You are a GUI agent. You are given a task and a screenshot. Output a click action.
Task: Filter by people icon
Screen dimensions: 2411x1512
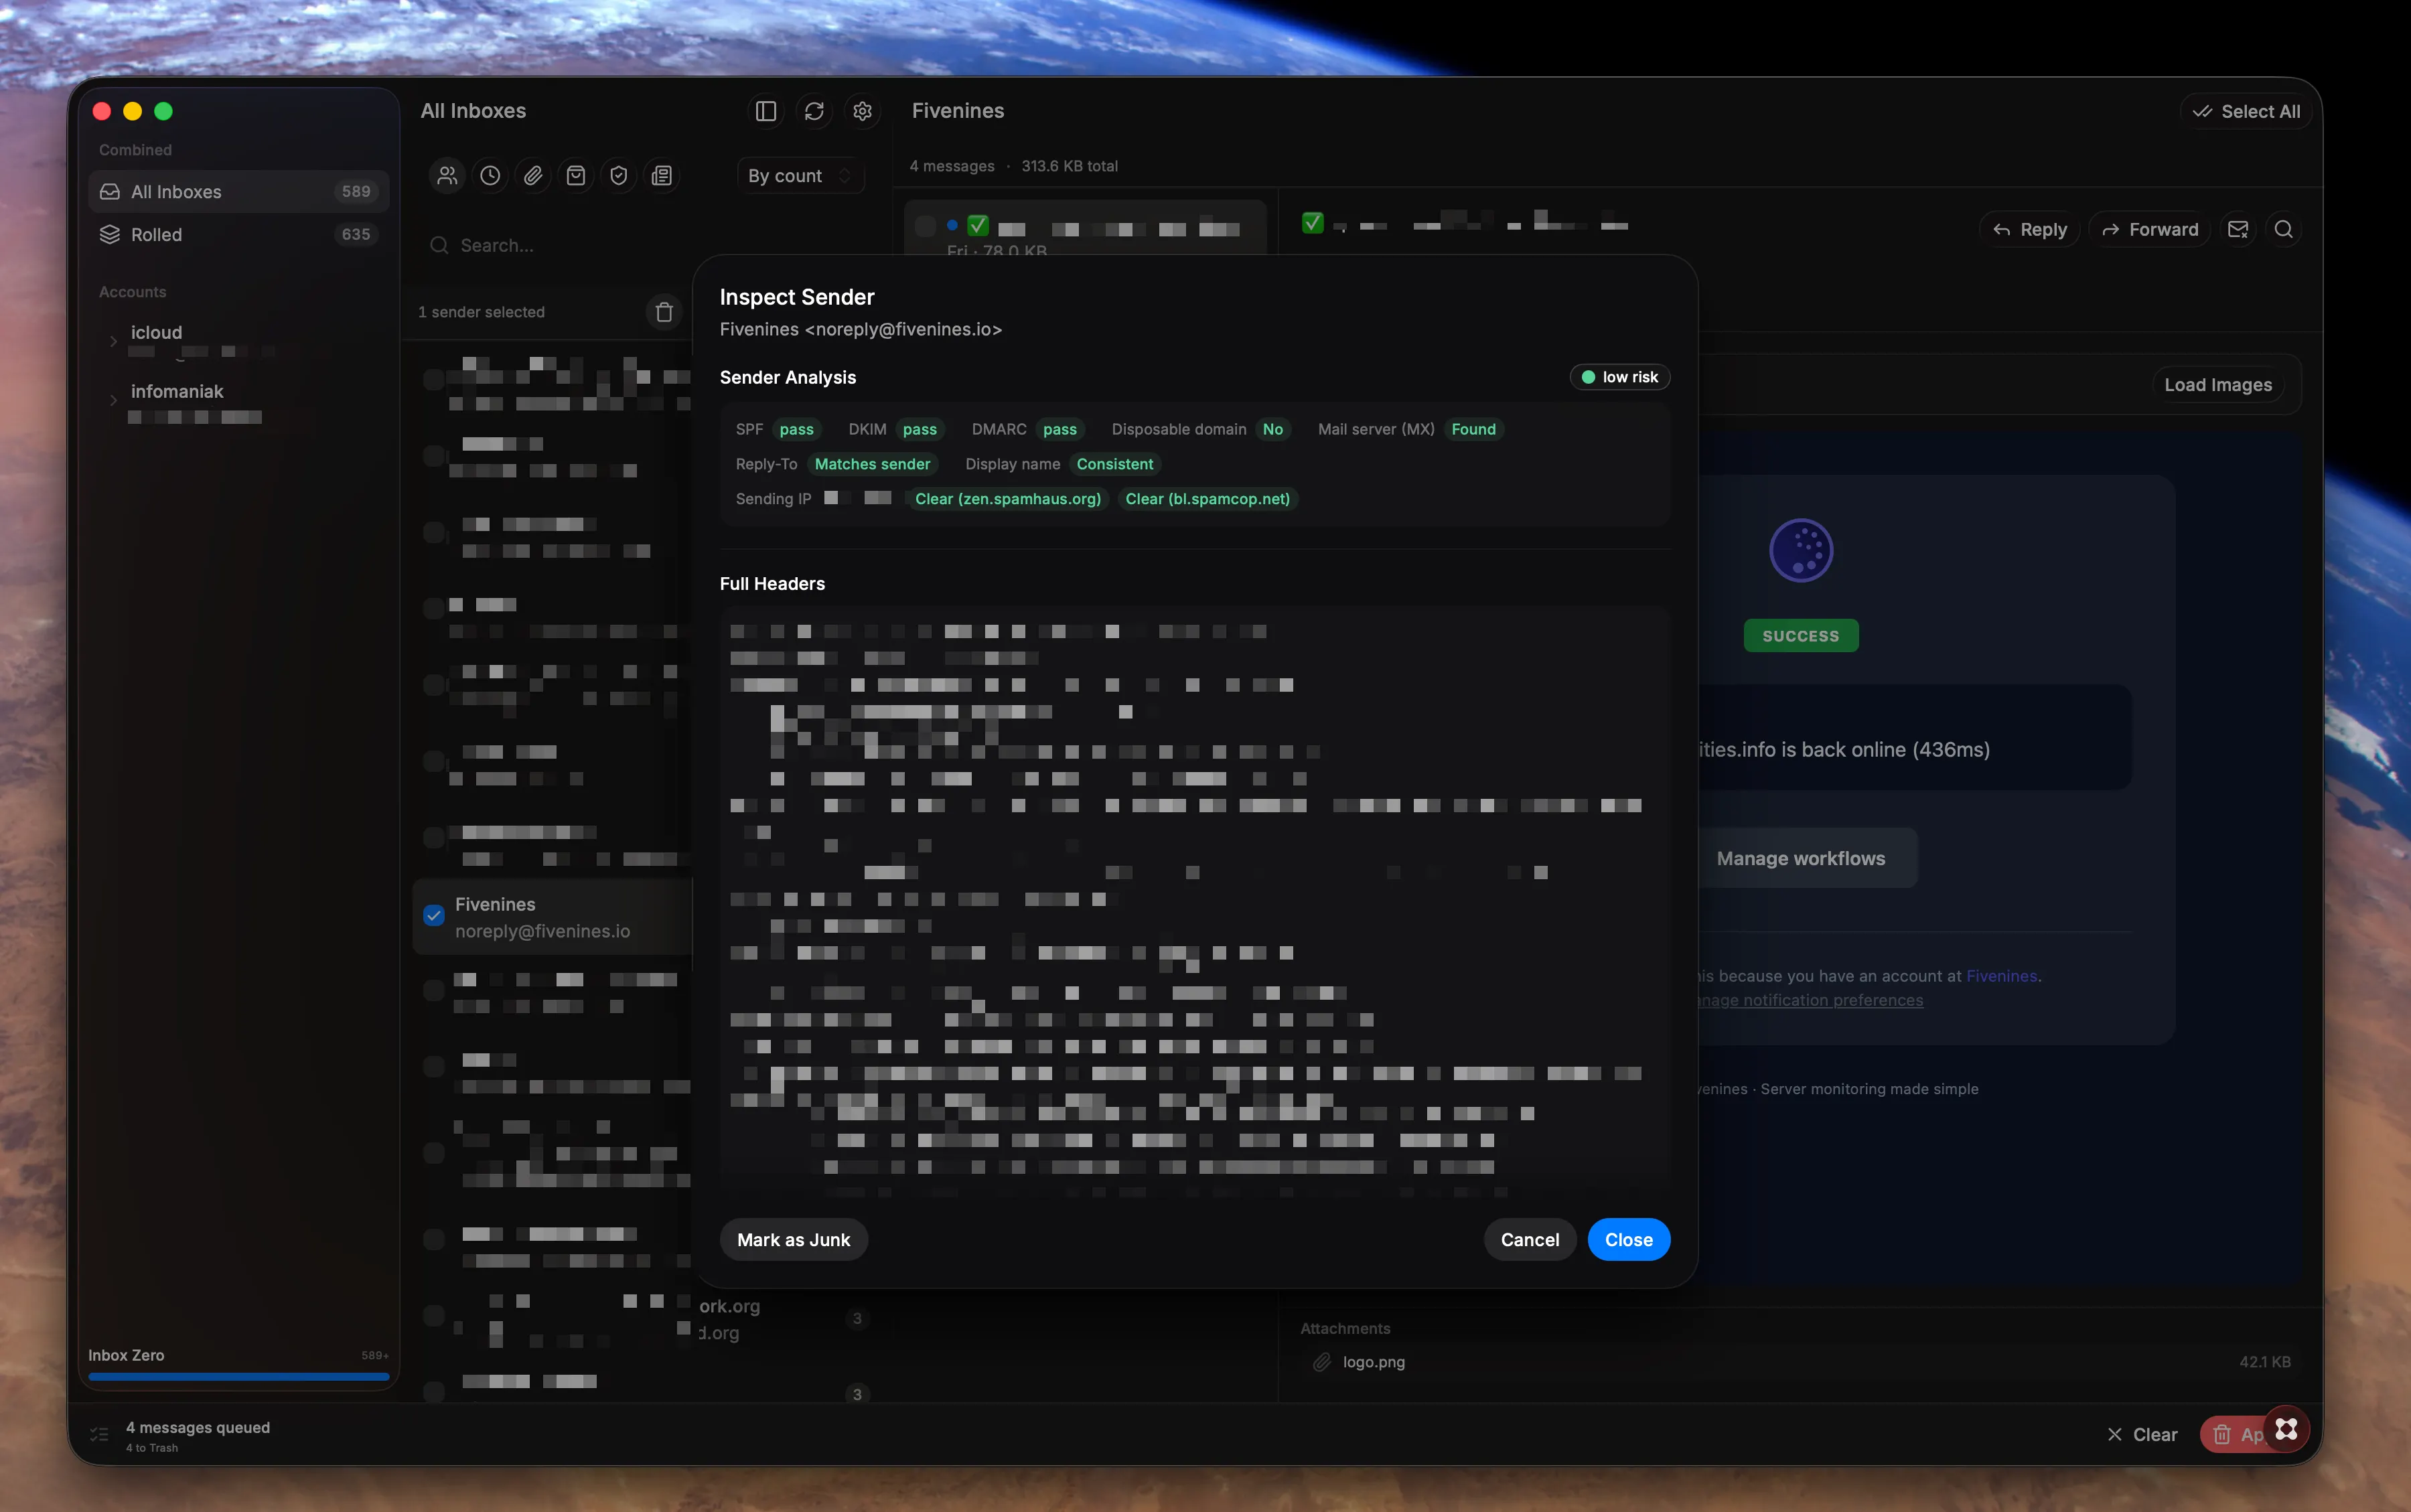(x=447, y=176)
